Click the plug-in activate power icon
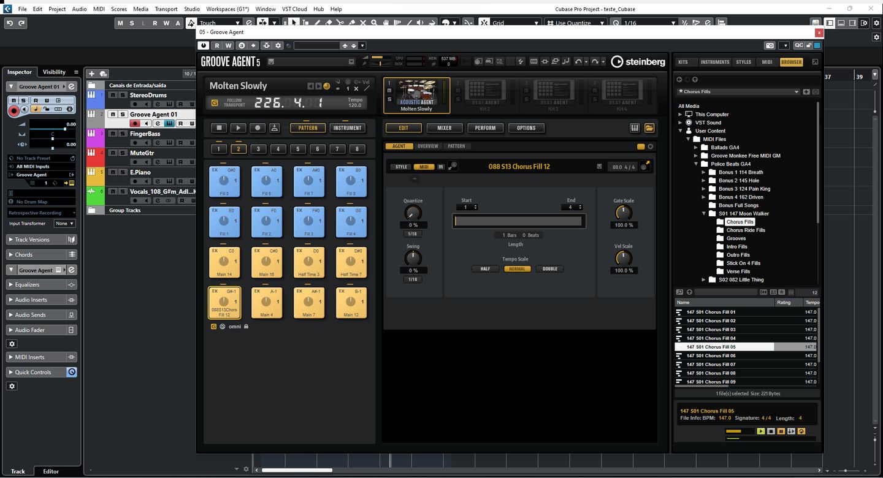The height and width of the screenshot is (478, 883). [204, 45]
